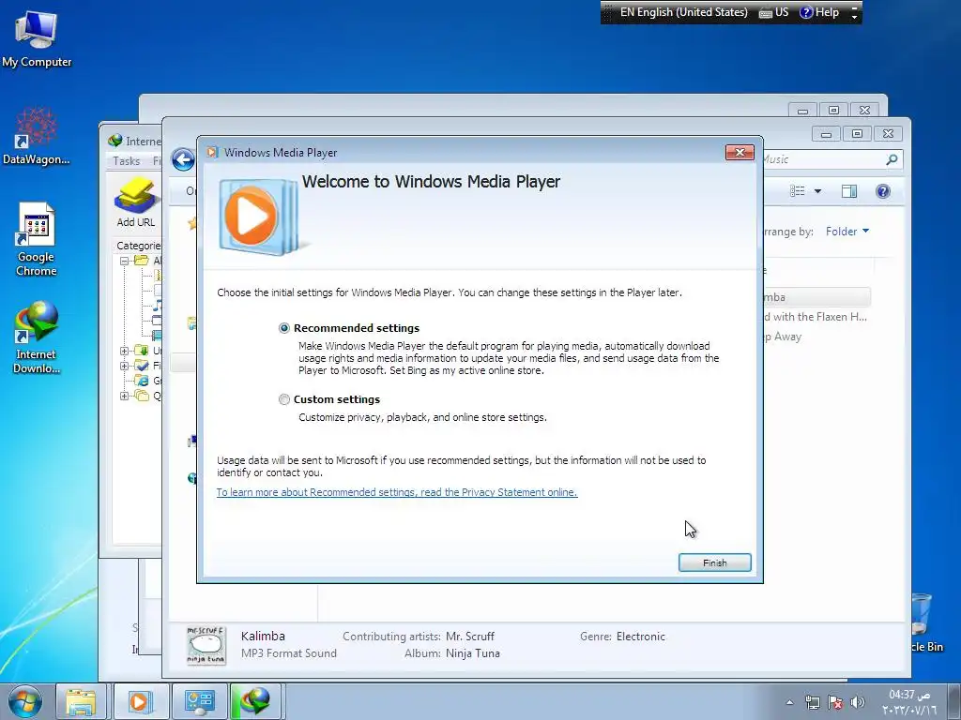Click the network tray icon
Image resolution: width=961 pixels, height=720 pixels.
812,702
